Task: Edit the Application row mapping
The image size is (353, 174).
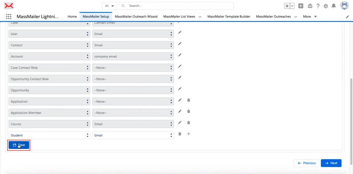Action: tap(180, 100)
